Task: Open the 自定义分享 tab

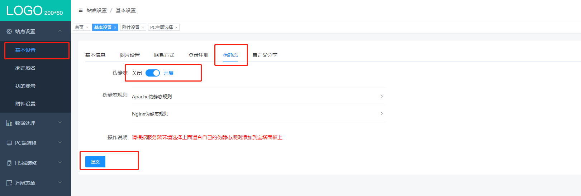Action: [265, 55]
